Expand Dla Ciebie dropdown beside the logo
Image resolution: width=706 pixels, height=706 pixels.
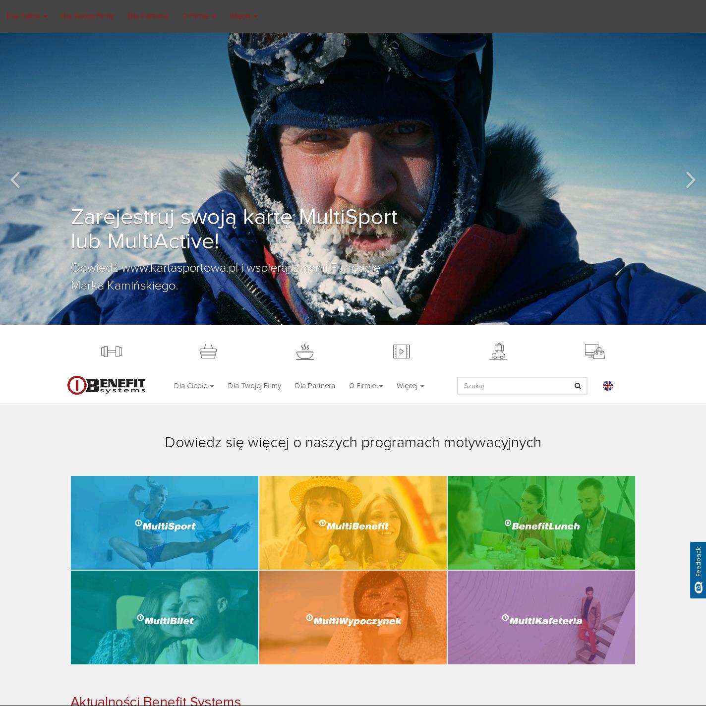pyautogui.click(x=194, y=386)
